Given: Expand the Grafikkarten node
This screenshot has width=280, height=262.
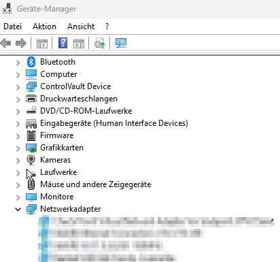Looking at the screenshot, I should tap(18, 148).
